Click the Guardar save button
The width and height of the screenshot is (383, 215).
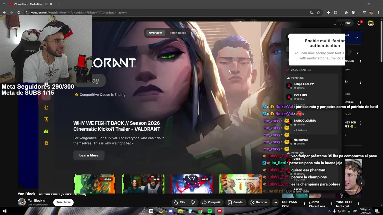tap(235, 202)
